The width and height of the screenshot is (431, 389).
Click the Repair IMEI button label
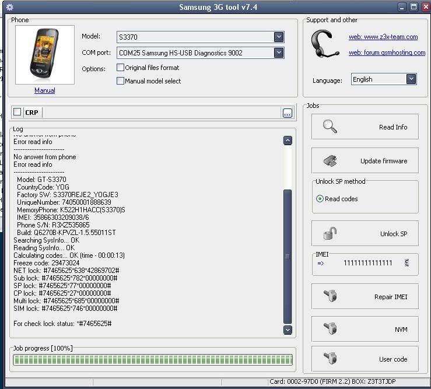click(x=391, y=297)
